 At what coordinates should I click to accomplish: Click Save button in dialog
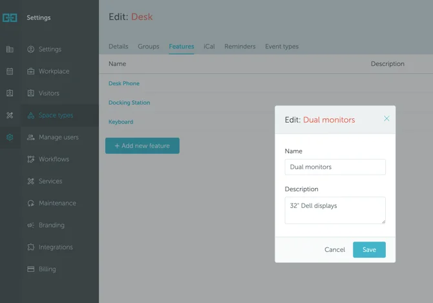click(369, 249)
